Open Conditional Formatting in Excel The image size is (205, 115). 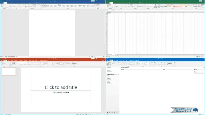(155, 6)
